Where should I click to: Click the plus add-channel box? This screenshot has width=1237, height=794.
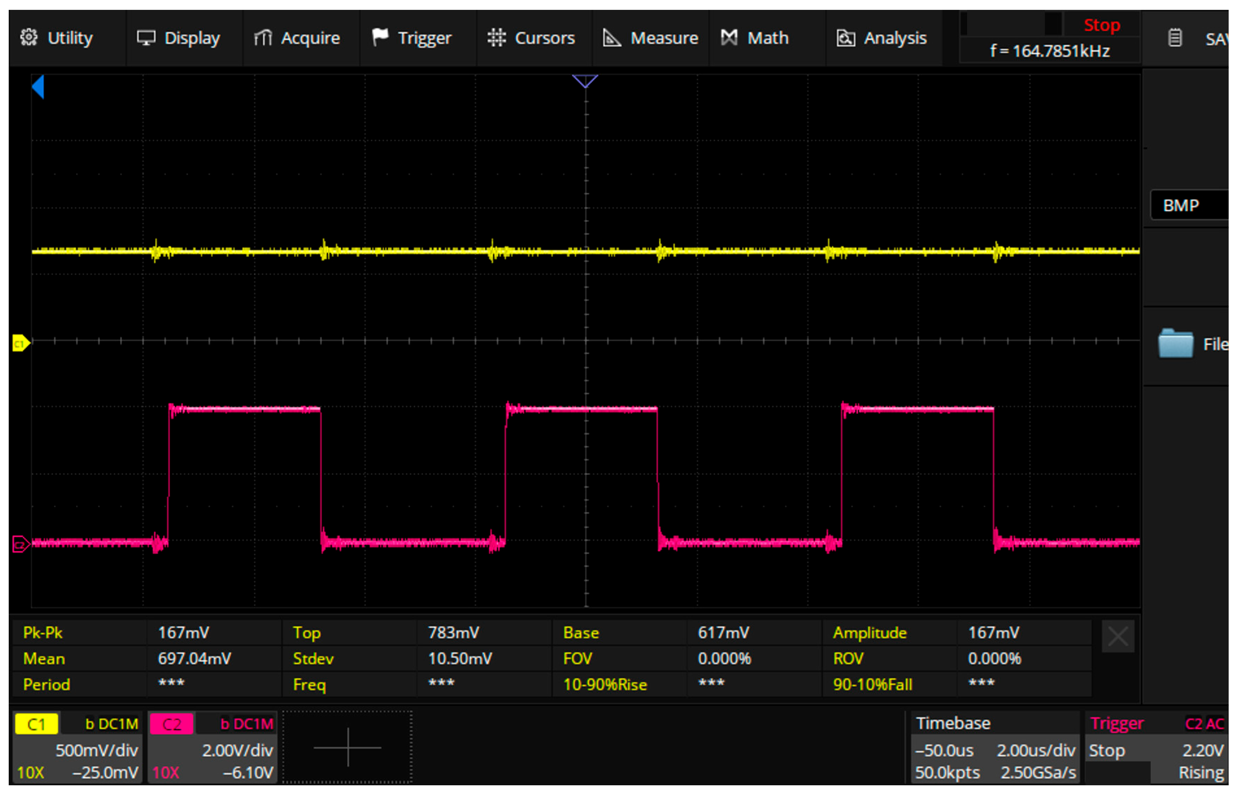pyautogui.click(x=347, y=747)
